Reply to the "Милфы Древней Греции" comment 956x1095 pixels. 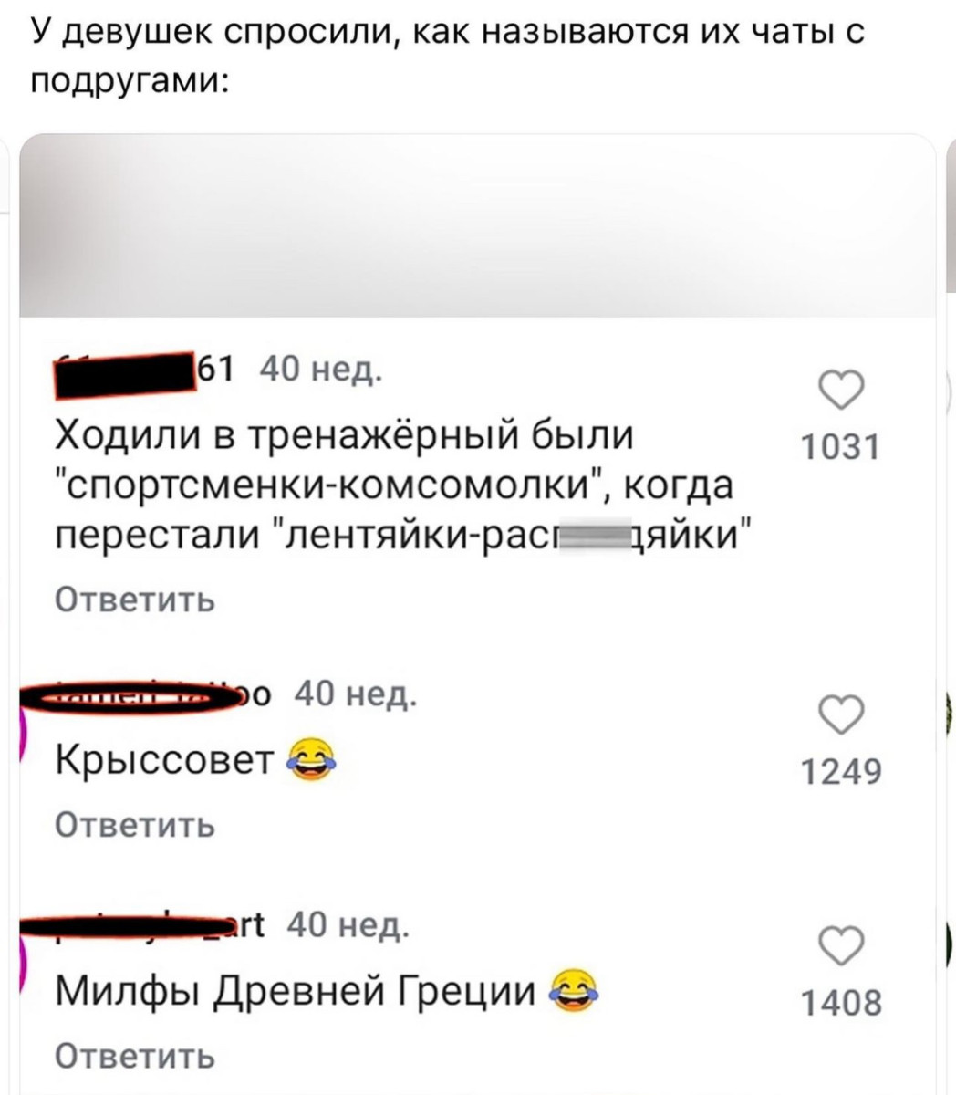pyautogui.click(x=135, y=1056)
